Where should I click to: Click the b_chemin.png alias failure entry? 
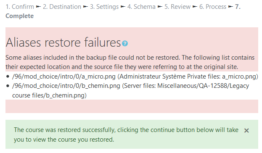pyautogui.click(x=130, y=90)
